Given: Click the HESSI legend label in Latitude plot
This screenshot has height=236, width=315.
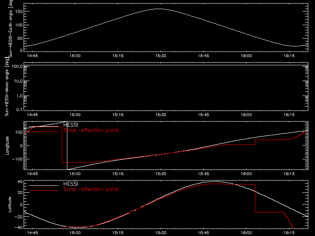Looking at the screenshot, I should (x=70, y=184).
